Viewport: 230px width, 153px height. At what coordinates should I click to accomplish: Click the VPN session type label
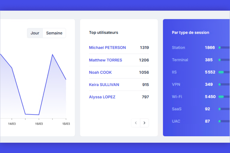click(x=176, y=84)
